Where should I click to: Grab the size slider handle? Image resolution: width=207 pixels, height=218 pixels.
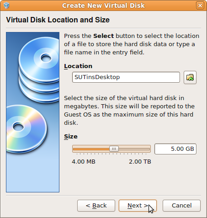[x=114, y=149]
